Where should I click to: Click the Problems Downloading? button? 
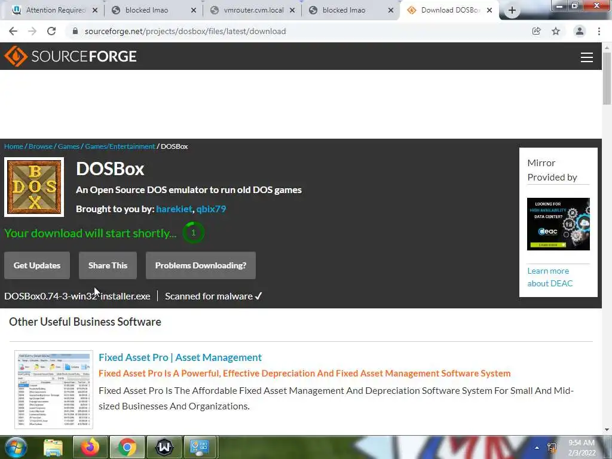coord(201,265)
